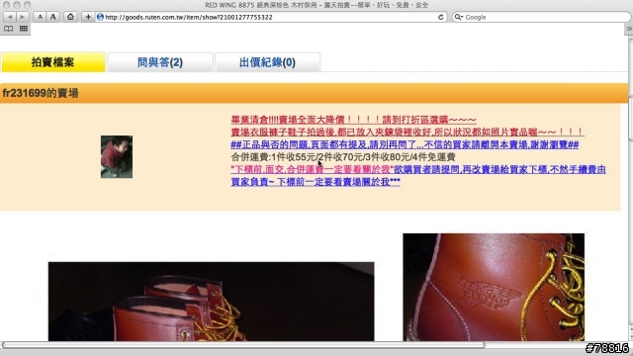The image size is (633, 356).
Task: Click the vertical scrollbar on right edge
Action: tap(630, 119)
